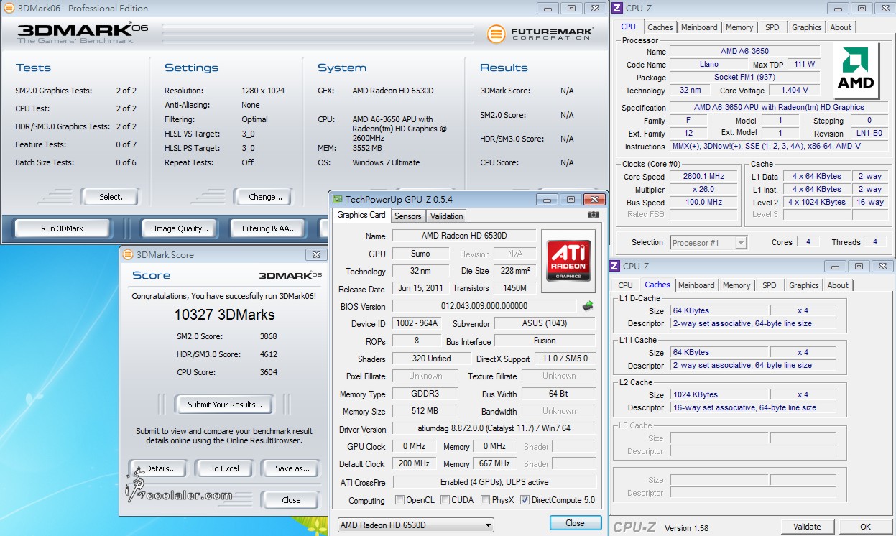Click the Save as... button
Viewport: 896px width, 536px height.
point(292,468)
